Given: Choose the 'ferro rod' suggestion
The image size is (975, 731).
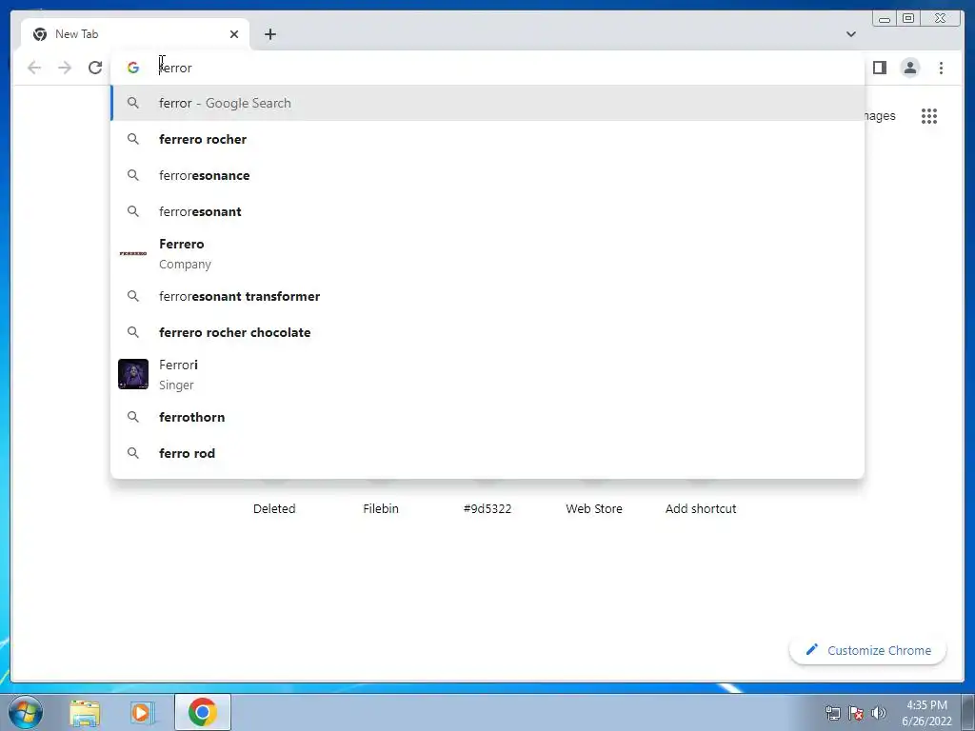Looking at the screenshot, I should (x=487, y=453).
